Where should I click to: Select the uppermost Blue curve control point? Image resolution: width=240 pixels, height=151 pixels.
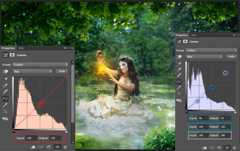click(225, 73)
